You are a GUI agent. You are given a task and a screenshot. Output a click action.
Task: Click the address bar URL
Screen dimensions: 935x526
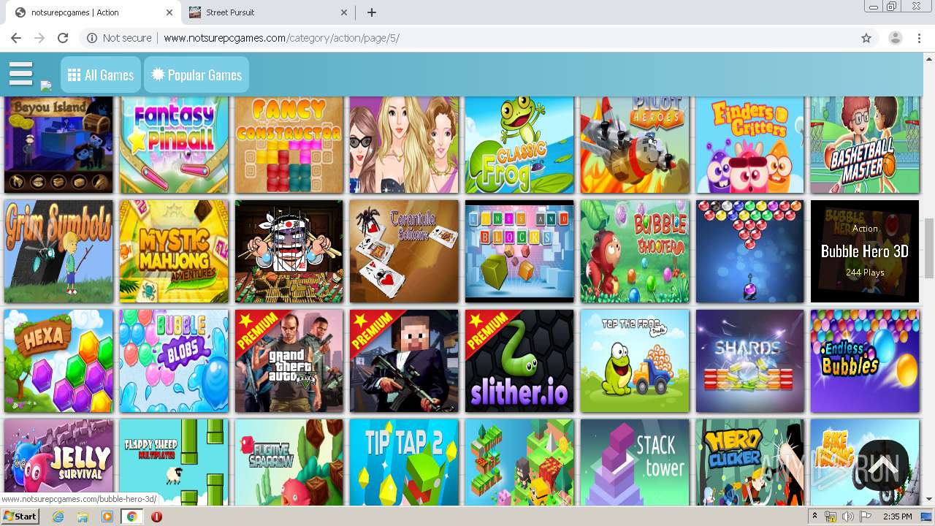281,38
